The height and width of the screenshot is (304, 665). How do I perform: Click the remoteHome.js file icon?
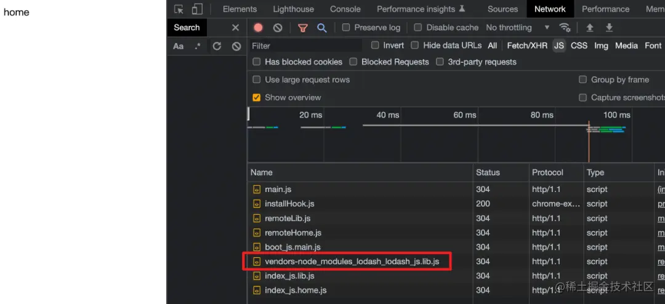[x=257, y=233]
